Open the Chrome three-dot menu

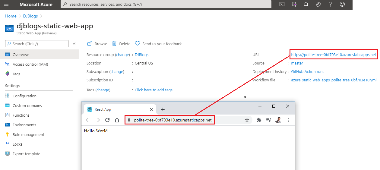tap(288, 120)
